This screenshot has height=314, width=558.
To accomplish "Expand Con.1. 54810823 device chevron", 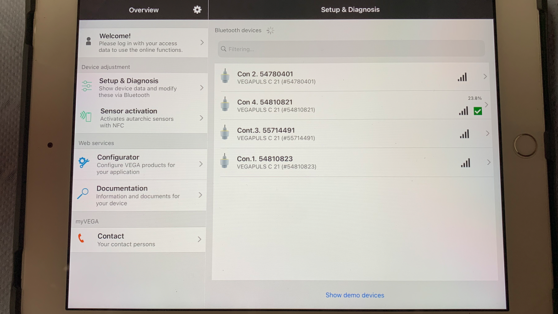I will [488, 162].
